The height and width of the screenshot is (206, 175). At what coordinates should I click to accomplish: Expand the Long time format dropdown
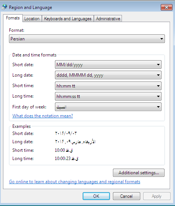click(x=108, y=96)
